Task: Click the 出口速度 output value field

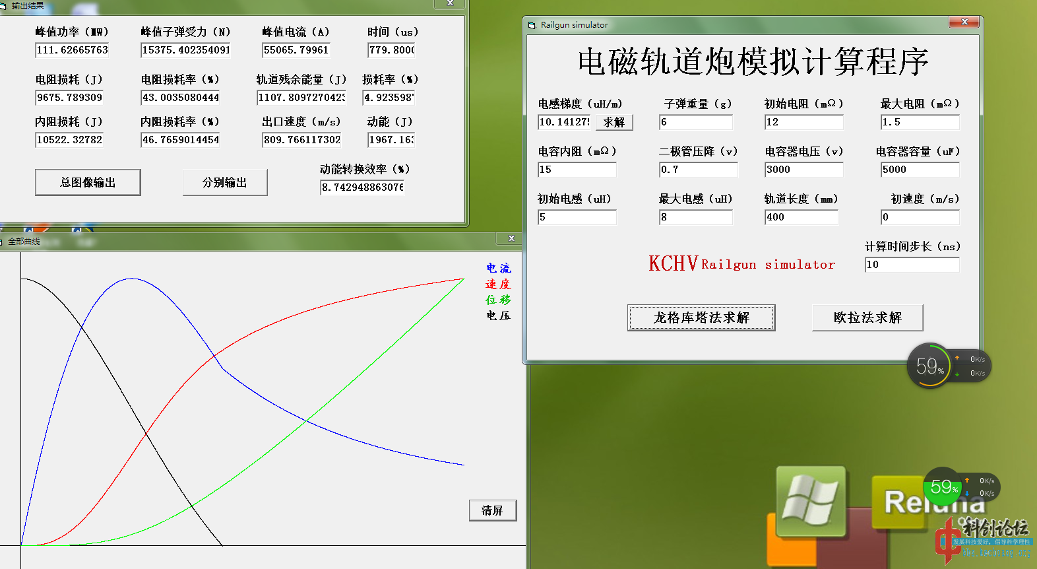Action: point(301,140)
